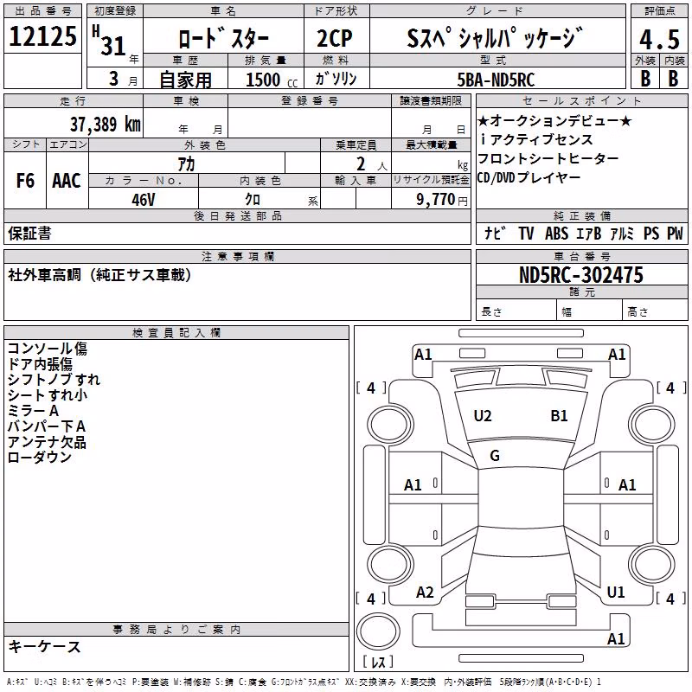Select the evaluation score 4.5

[659, 39]
